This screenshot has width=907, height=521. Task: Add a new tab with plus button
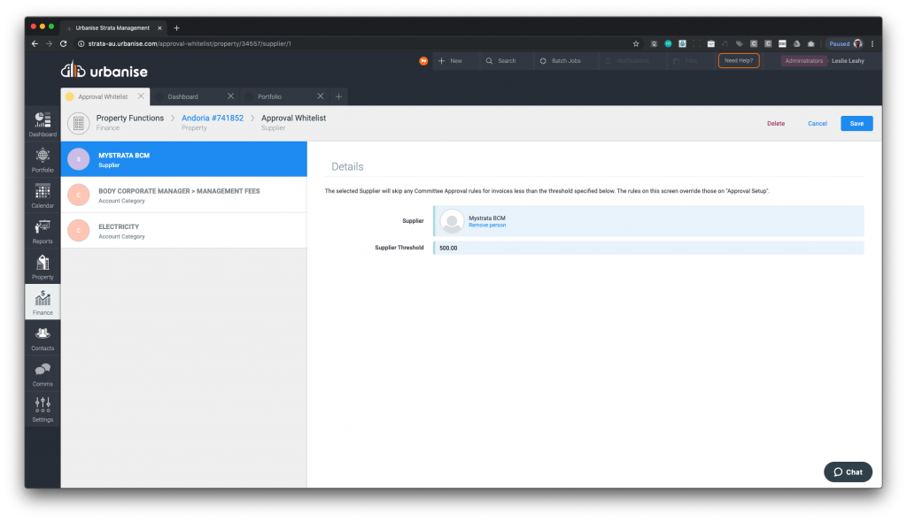tap(338, 96)
